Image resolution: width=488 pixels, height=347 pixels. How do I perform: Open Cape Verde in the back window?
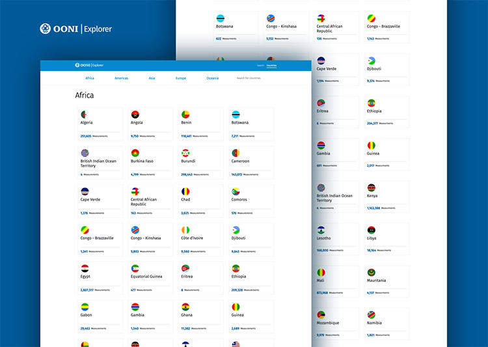point(336,70)
